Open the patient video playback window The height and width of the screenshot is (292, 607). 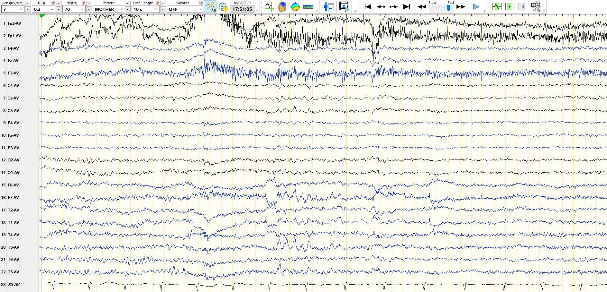coord(344,7)
